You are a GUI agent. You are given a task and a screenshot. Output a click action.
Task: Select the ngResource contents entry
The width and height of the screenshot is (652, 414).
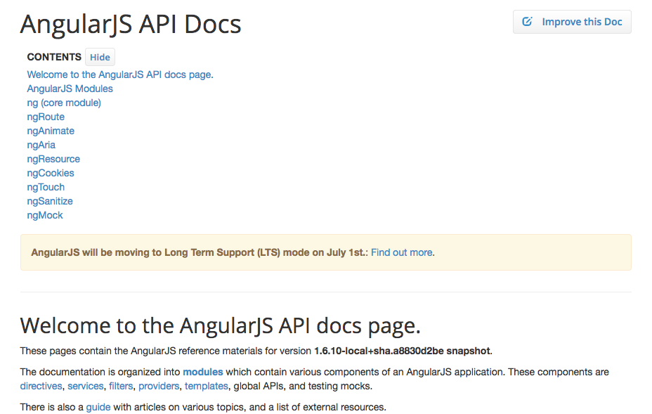coord(53,159)
